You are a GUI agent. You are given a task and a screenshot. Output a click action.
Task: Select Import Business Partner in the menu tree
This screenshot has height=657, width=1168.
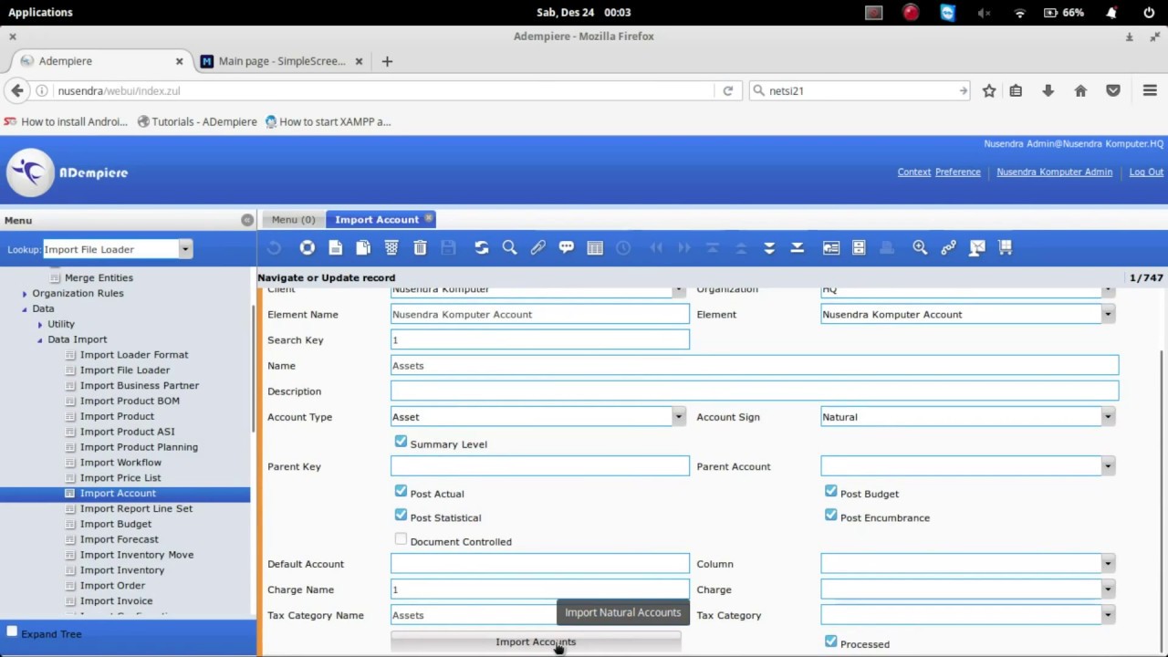pyautogui.click(x=139, y=385)
